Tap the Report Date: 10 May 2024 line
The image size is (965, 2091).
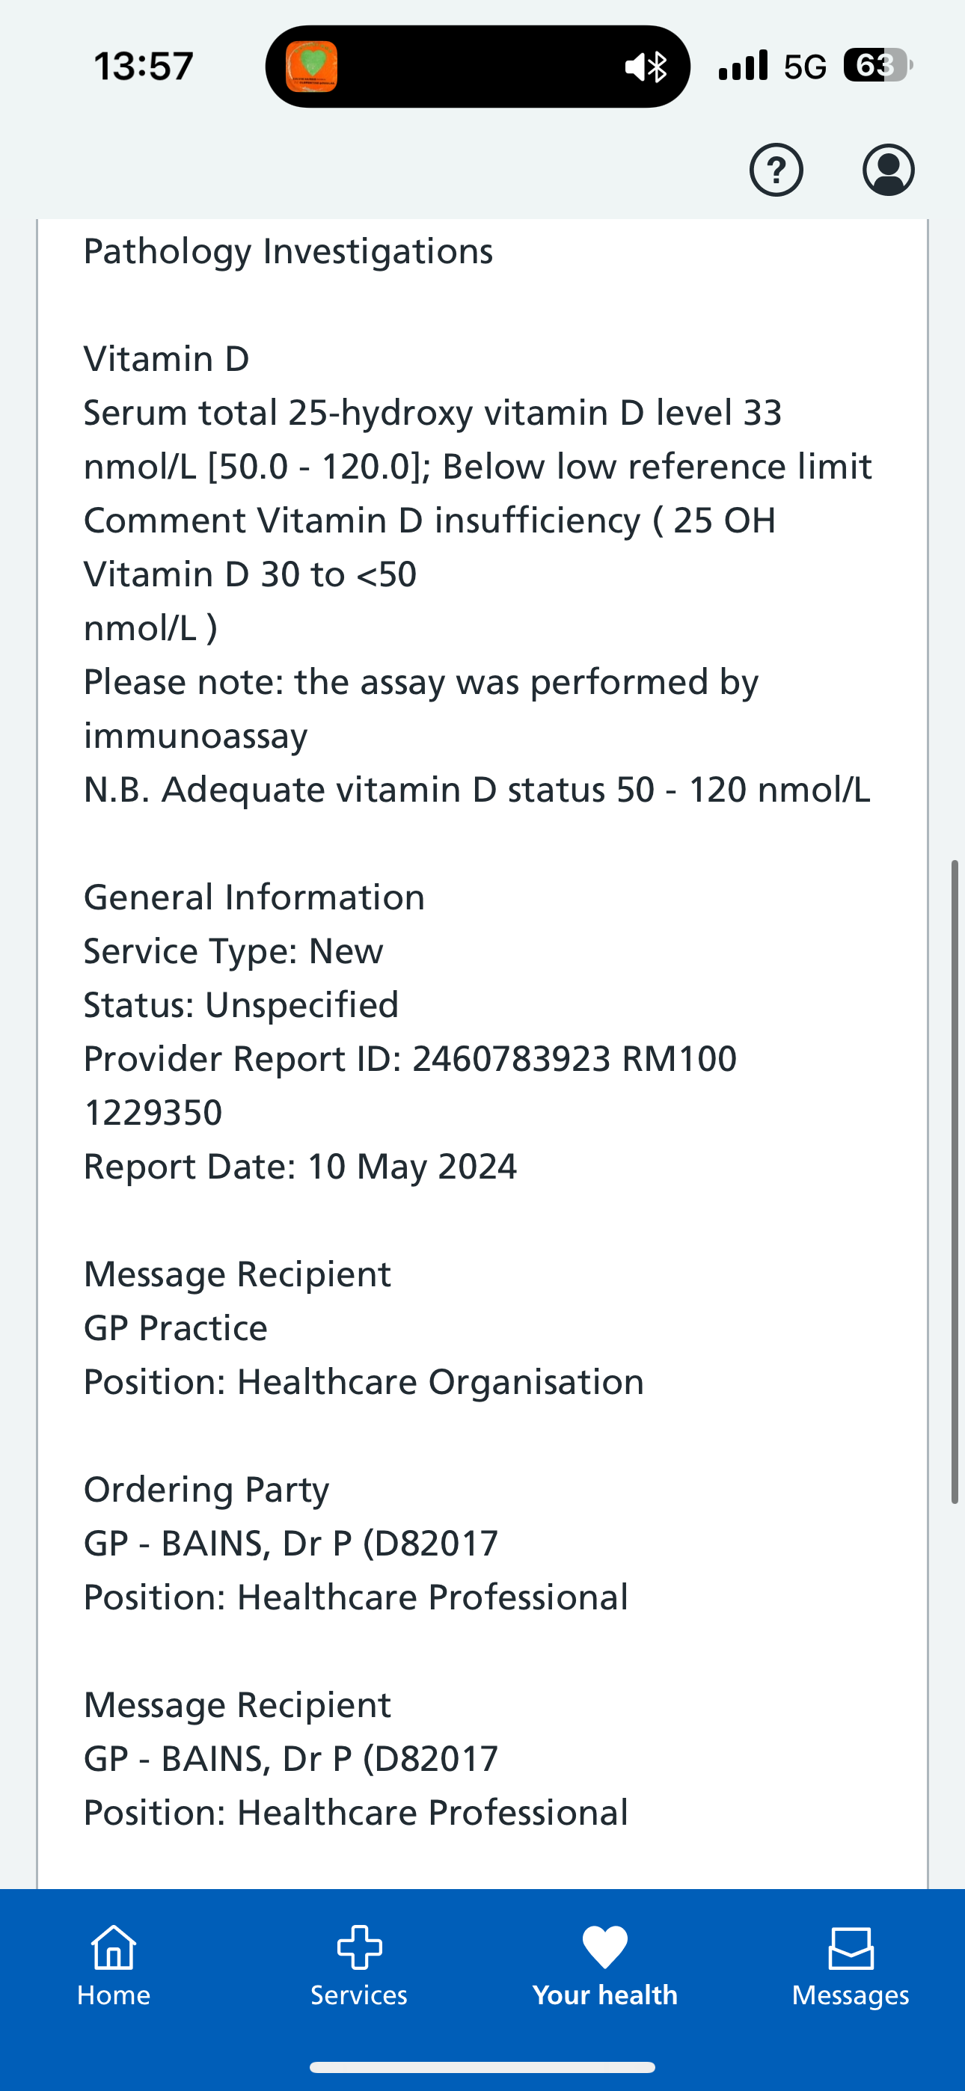click(x=301, y=1167)
